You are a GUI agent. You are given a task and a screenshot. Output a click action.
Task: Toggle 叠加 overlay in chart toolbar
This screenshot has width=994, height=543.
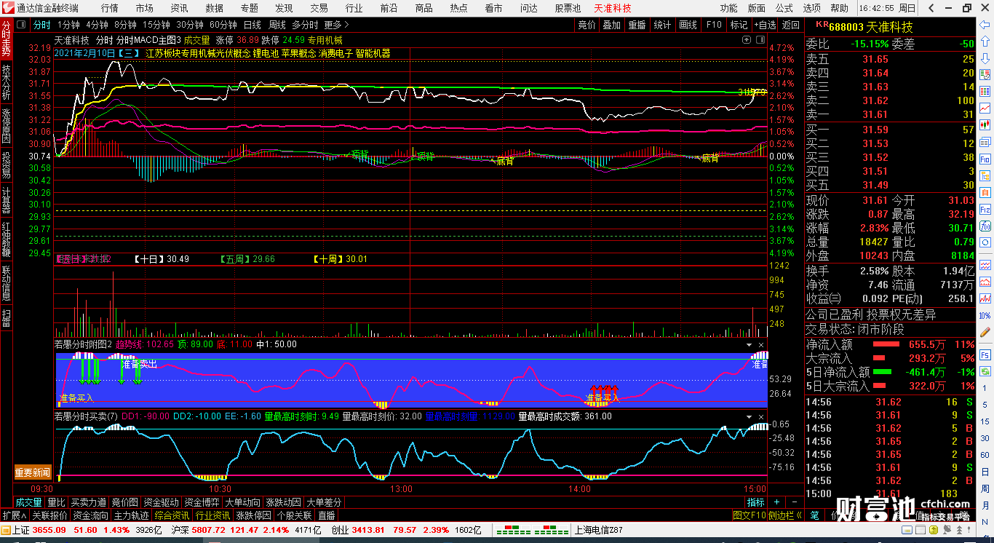[x=611, y=25]
